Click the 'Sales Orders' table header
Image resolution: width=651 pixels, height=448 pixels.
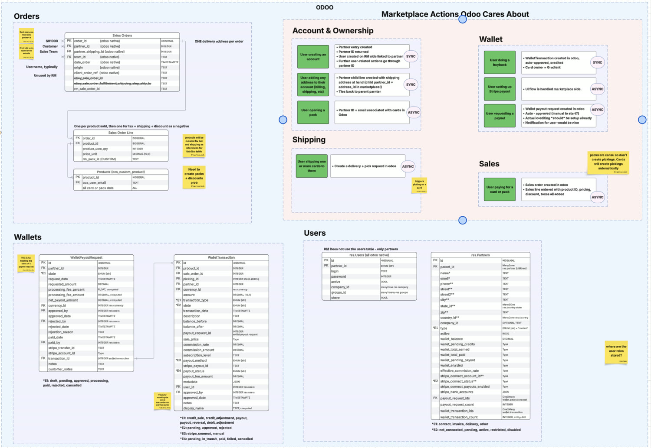click(122, 36)
